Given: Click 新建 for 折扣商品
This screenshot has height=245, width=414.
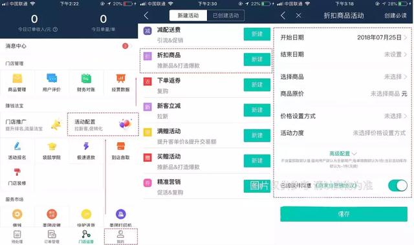Looking at the screenshot, I should [257, 59].
